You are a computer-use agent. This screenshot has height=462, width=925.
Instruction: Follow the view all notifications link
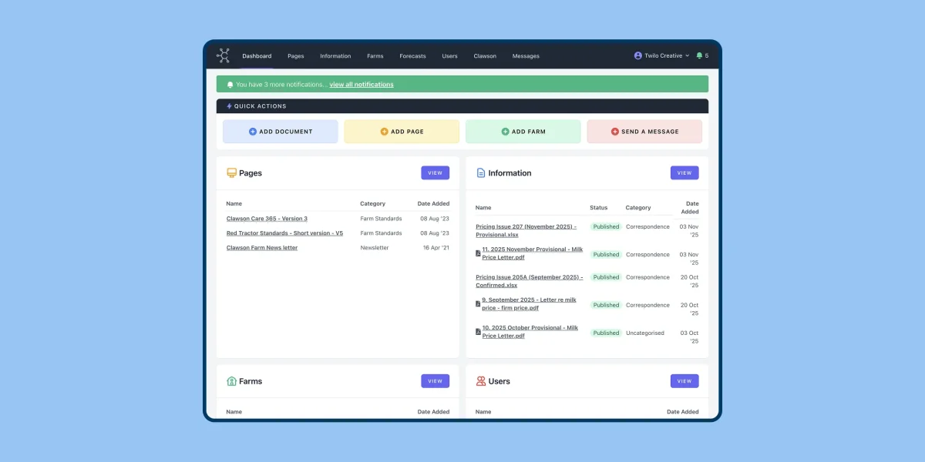(362, 85)
